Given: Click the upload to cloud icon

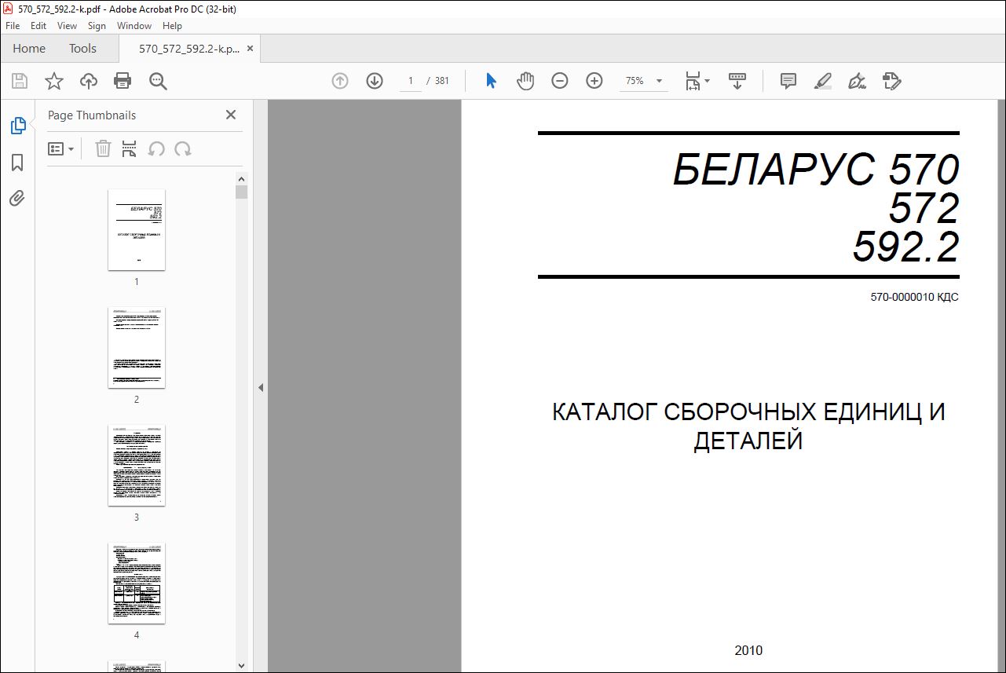Looking at the screenshot, I should [x=89, y=81].
